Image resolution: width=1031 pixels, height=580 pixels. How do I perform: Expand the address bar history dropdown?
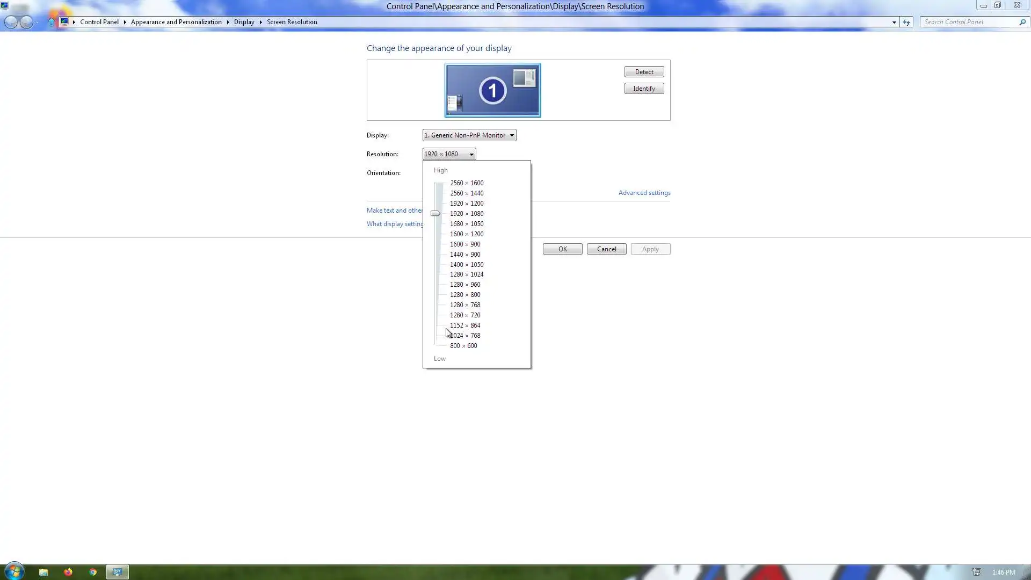click(894, 22)
